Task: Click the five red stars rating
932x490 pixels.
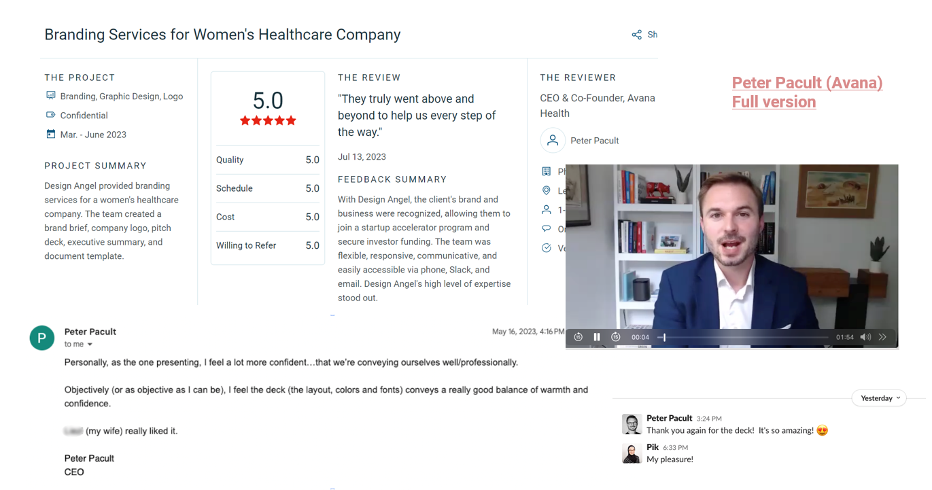Action: coord(268,120)
